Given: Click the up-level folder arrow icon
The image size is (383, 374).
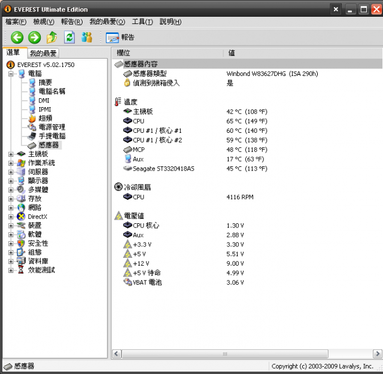Looking at the screenshot, I should (52, 38).
